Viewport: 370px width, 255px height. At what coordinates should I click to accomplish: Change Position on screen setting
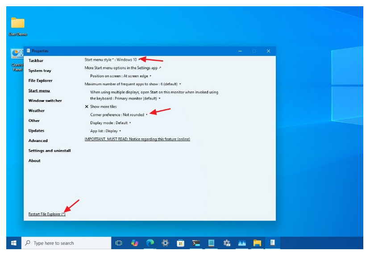coord(121,76)
